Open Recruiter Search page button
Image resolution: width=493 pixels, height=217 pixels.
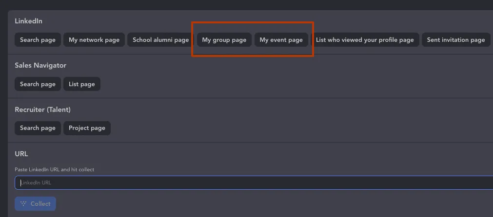tap(38, 128)
